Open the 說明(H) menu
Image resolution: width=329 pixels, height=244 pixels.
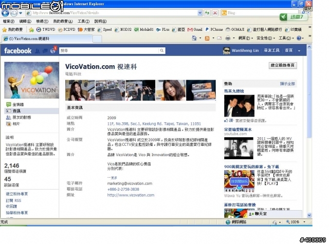(100, 21)
